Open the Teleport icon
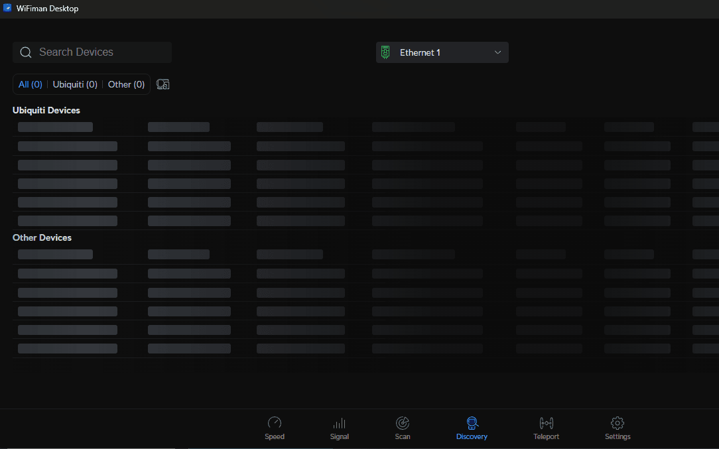The height and width of the screenshot is (449, 719). pos(546,423)
